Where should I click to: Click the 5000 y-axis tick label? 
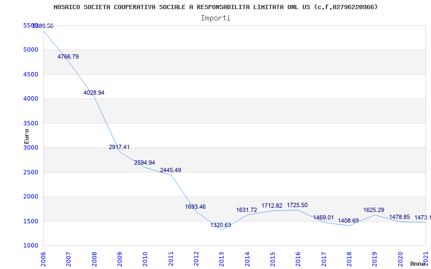coord(31,49)
